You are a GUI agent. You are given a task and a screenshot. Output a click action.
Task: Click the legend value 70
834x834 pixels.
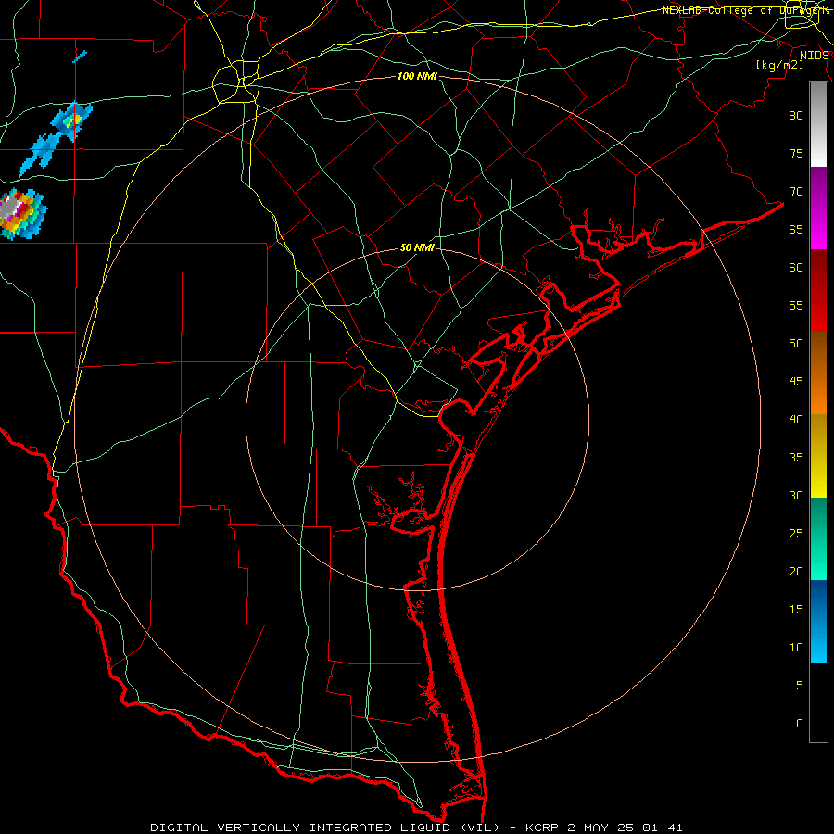(x=796, y=192)
